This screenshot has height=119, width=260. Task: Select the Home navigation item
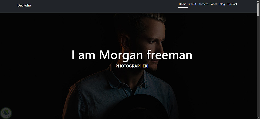point(183,4)
